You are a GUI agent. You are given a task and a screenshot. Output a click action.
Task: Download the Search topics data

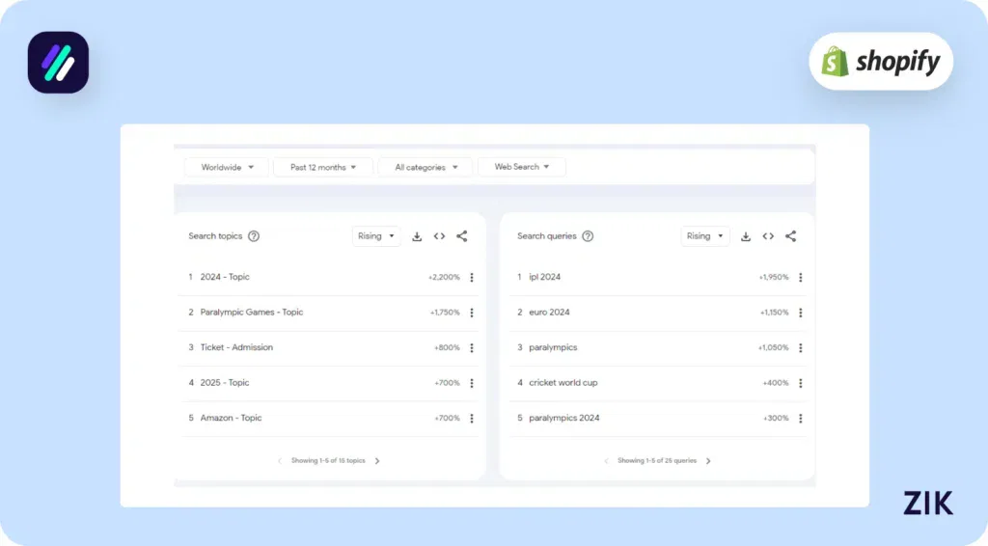click(417, 236)
